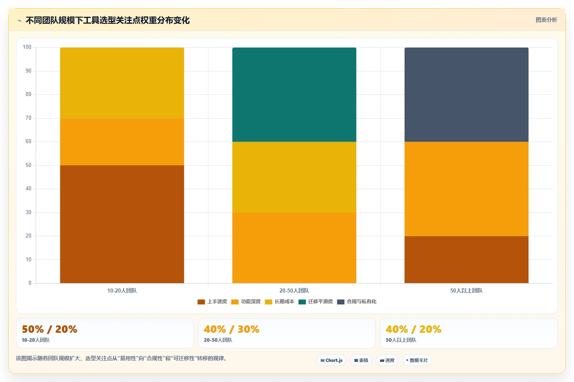Click the 功能深度 segment in 20-50人团队 bar
The height and width of the screenshot is (382, 574).
point(294,248)
